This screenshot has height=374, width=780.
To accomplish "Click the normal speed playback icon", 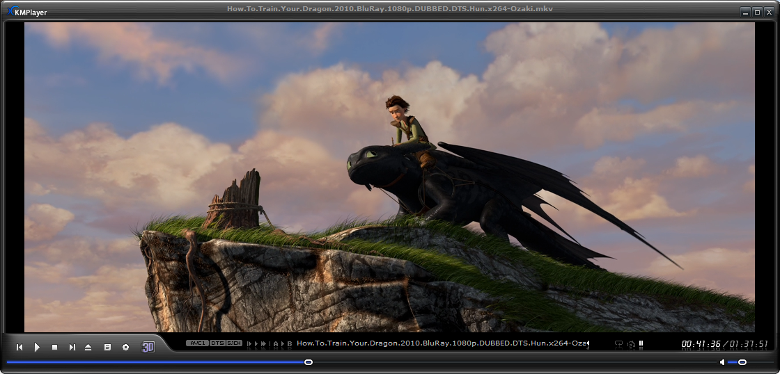I will (x=256, y=343).
